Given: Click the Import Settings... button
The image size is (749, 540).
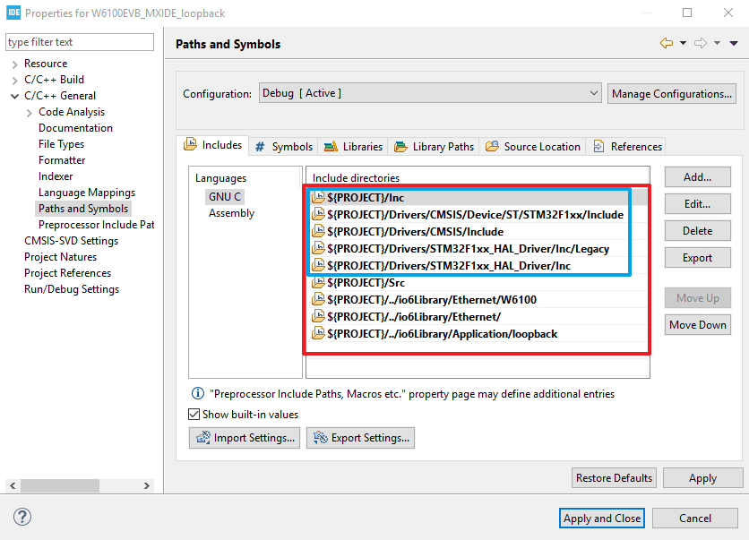Looking at the screenshot, I should (245, 438).
